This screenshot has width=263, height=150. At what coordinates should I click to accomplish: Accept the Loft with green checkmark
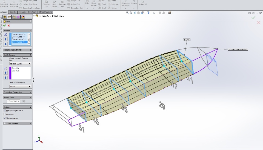click(x=5, y=25)
